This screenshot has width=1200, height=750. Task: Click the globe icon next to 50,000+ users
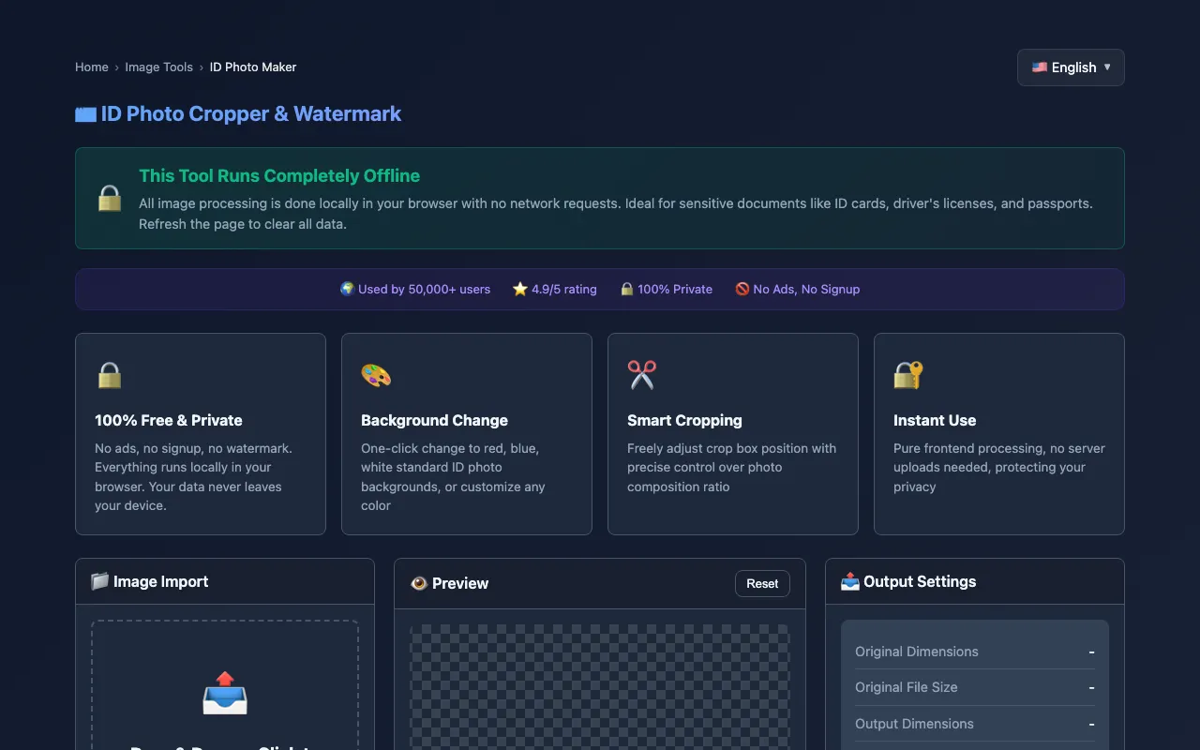[x=347, y=289]
